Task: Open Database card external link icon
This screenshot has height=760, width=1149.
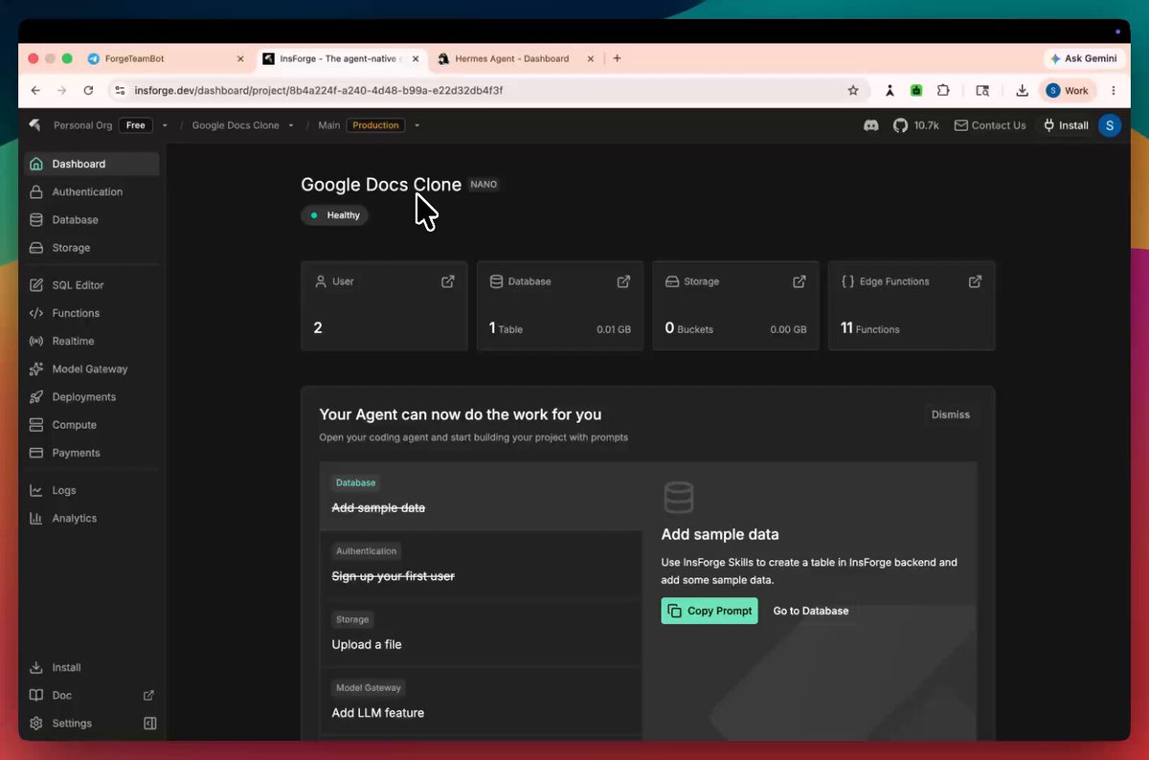Action: click(x=623, y=281)
